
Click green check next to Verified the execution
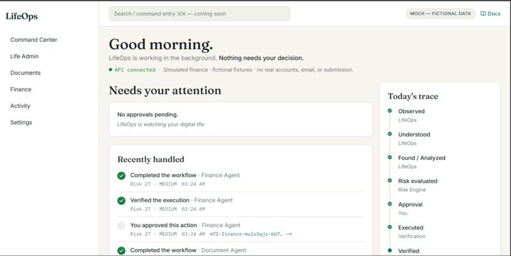121,201
